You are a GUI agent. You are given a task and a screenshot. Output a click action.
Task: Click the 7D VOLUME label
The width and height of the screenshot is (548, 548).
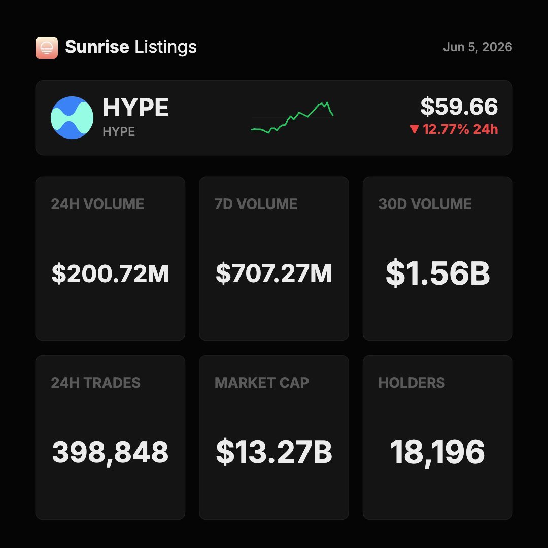click(256, 204)
